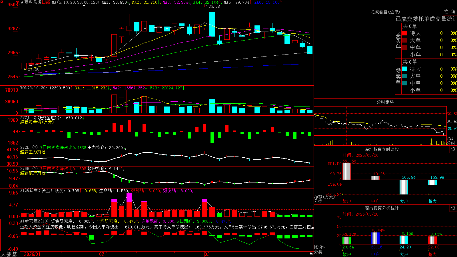Click the 超赢散户持仓 label
Viewport: 457px width, 257px height.
click(33, 173)
